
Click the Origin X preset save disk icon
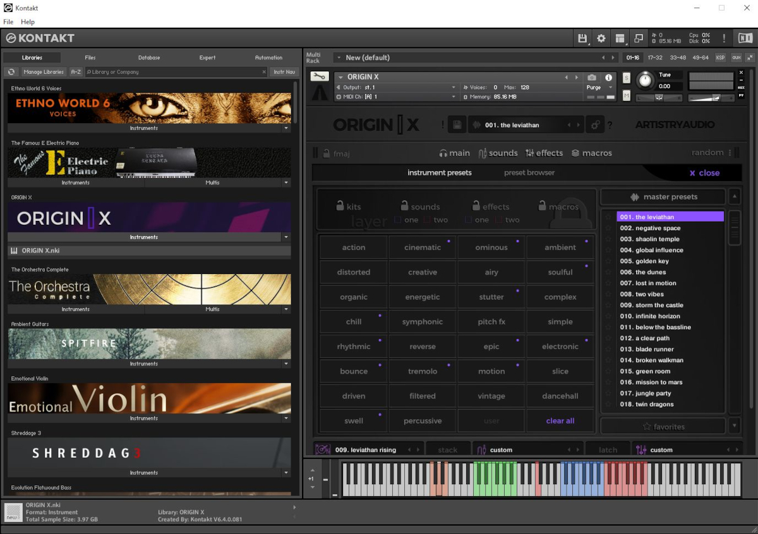(458, 125)
